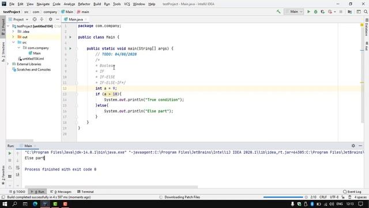The image size is (369, 208).
Task: Collapse testProject root node
Action: (9, 26)
